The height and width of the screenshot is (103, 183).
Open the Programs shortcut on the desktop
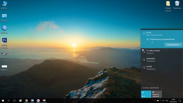[5, 17]
